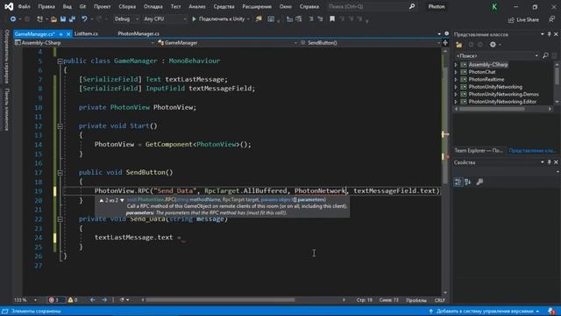Open the Расширения menu

tap(257, 6)
